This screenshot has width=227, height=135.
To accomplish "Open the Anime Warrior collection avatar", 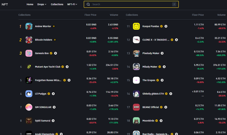I will point(29,26).
